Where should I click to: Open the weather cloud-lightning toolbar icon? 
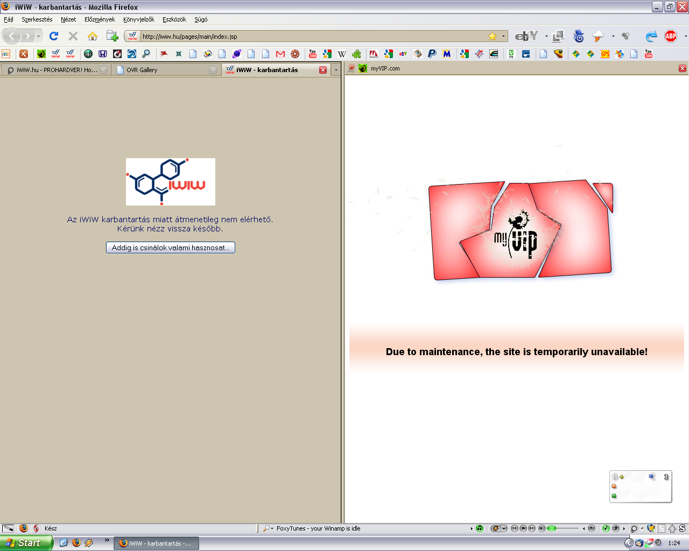(x=598, y=36)
